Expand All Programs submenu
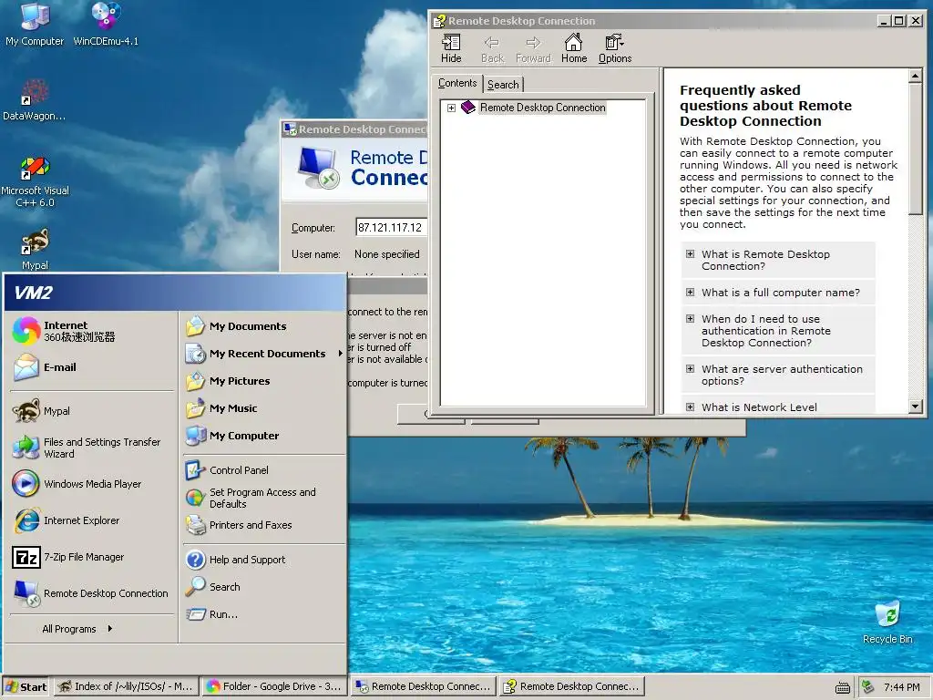This screenshot has width=933, height=700. click(x=77, y=629)
